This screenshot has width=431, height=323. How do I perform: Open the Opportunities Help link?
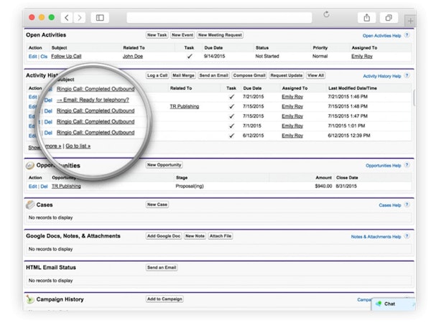[x=384, y=166]
